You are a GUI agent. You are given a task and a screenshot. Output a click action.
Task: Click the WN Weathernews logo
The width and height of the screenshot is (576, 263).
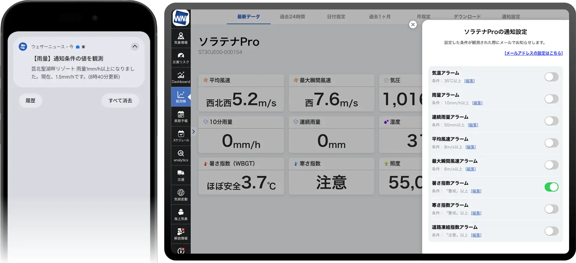[181, 18]
